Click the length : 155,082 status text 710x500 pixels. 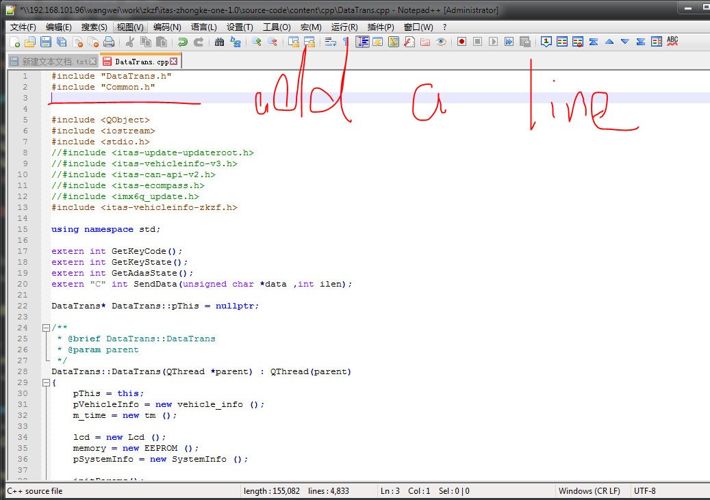pyautogui.click(x=272, y=491)
